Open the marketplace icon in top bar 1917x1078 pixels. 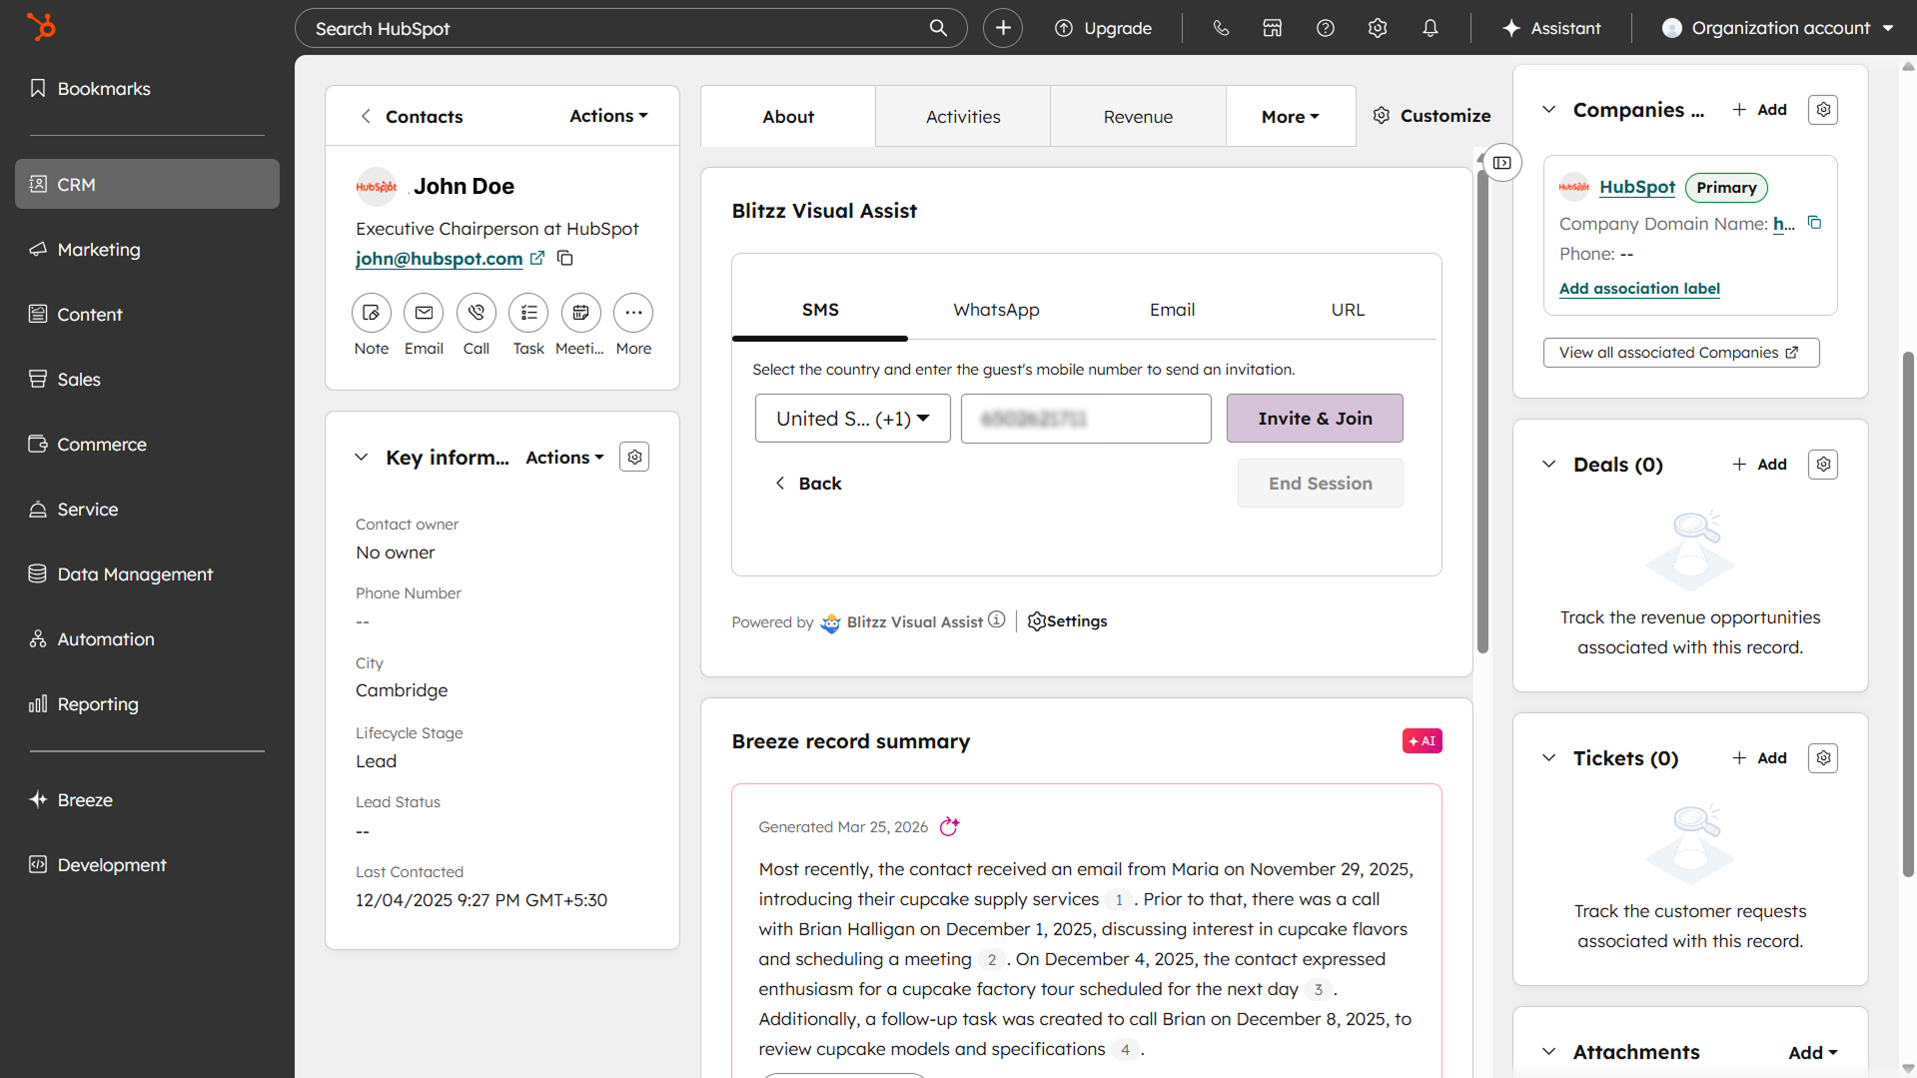(1273, 28)
